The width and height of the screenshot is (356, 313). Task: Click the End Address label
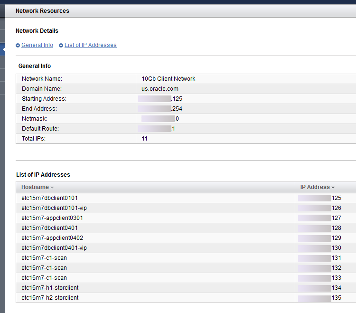[39, 109]
